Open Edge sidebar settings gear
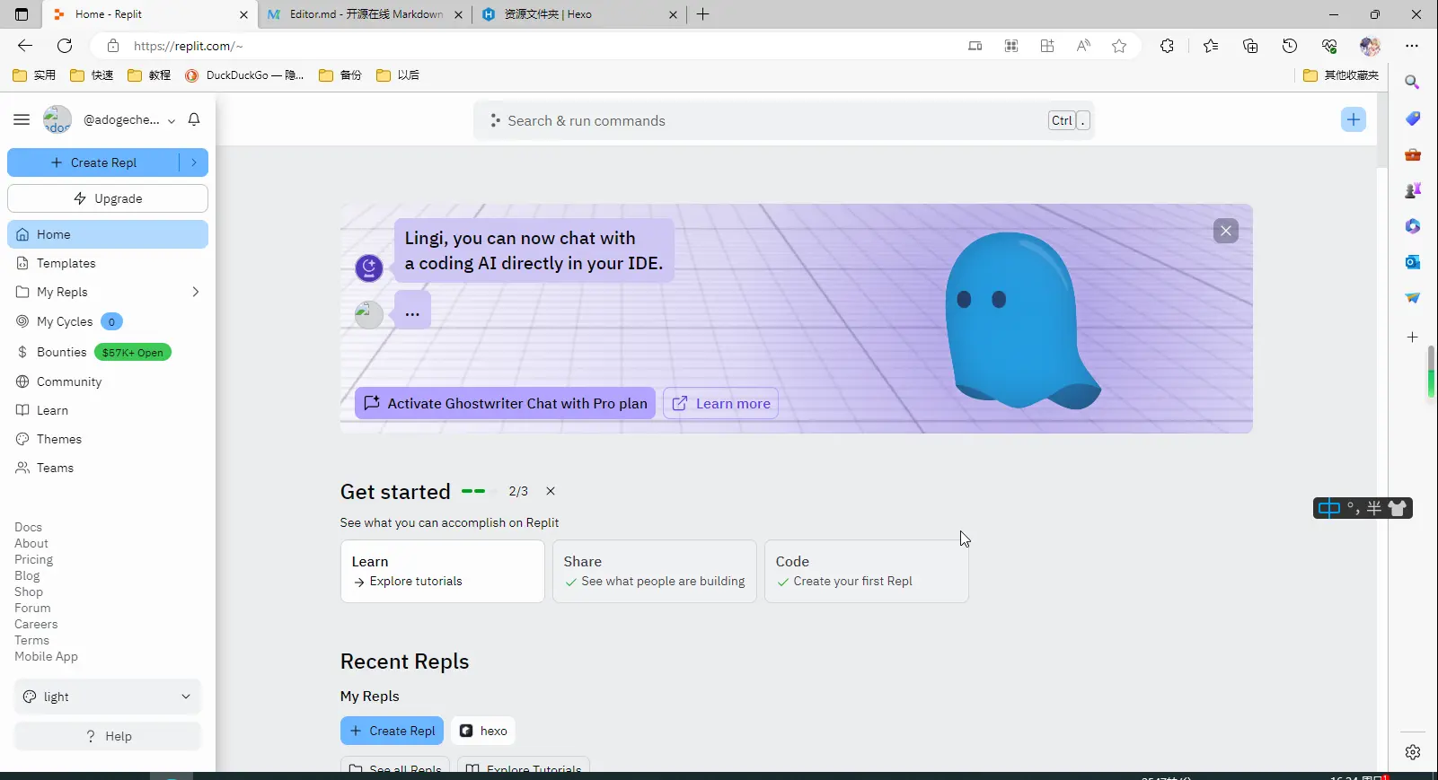The height and width of the screenshot is (780, 1438). [1413, 752]
